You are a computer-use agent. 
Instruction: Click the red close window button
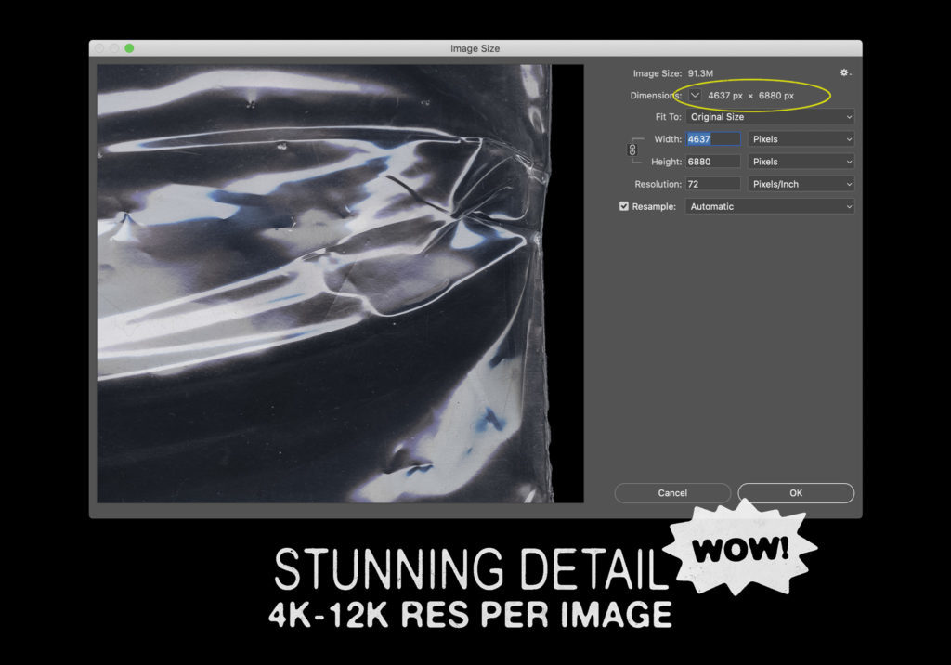[x=99, y=48]
